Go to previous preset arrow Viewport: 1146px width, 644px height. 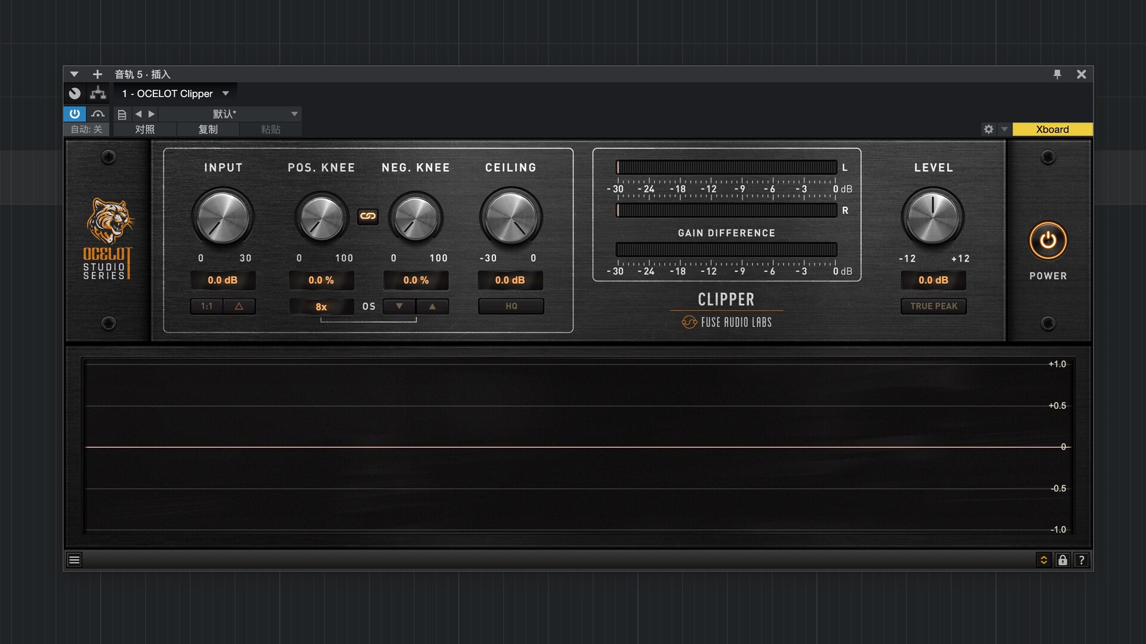click(x=138, y=114)
